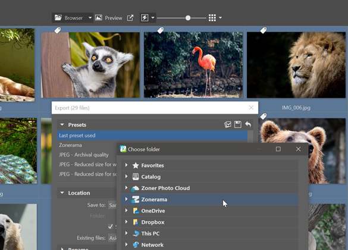Click the tag icon above the flamingo photo
The height and width of the screenshot is (250, 348).
(x=161, y=30)
